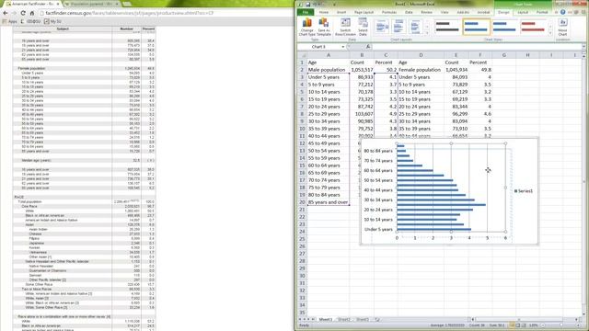
Task: Switch to Excel Insert tab
Action: point(341,12)
